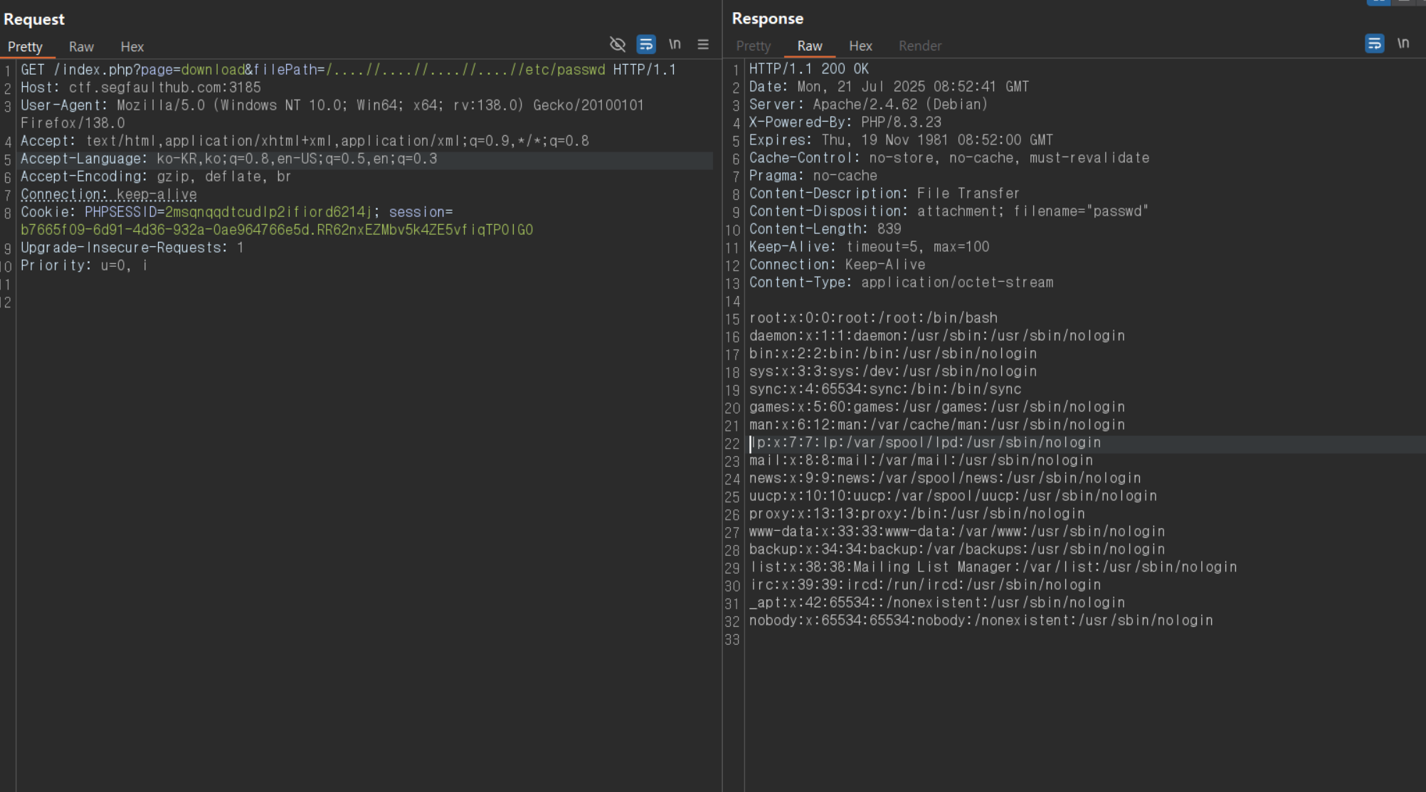Click the HTTP/1.1 200 OK status line
The height and width of the screenshot is (792, 1426).
[809, 69]
